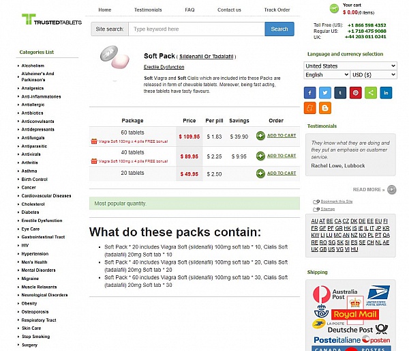Click the toll free number +1 866 598 4352

pos(367,25)
